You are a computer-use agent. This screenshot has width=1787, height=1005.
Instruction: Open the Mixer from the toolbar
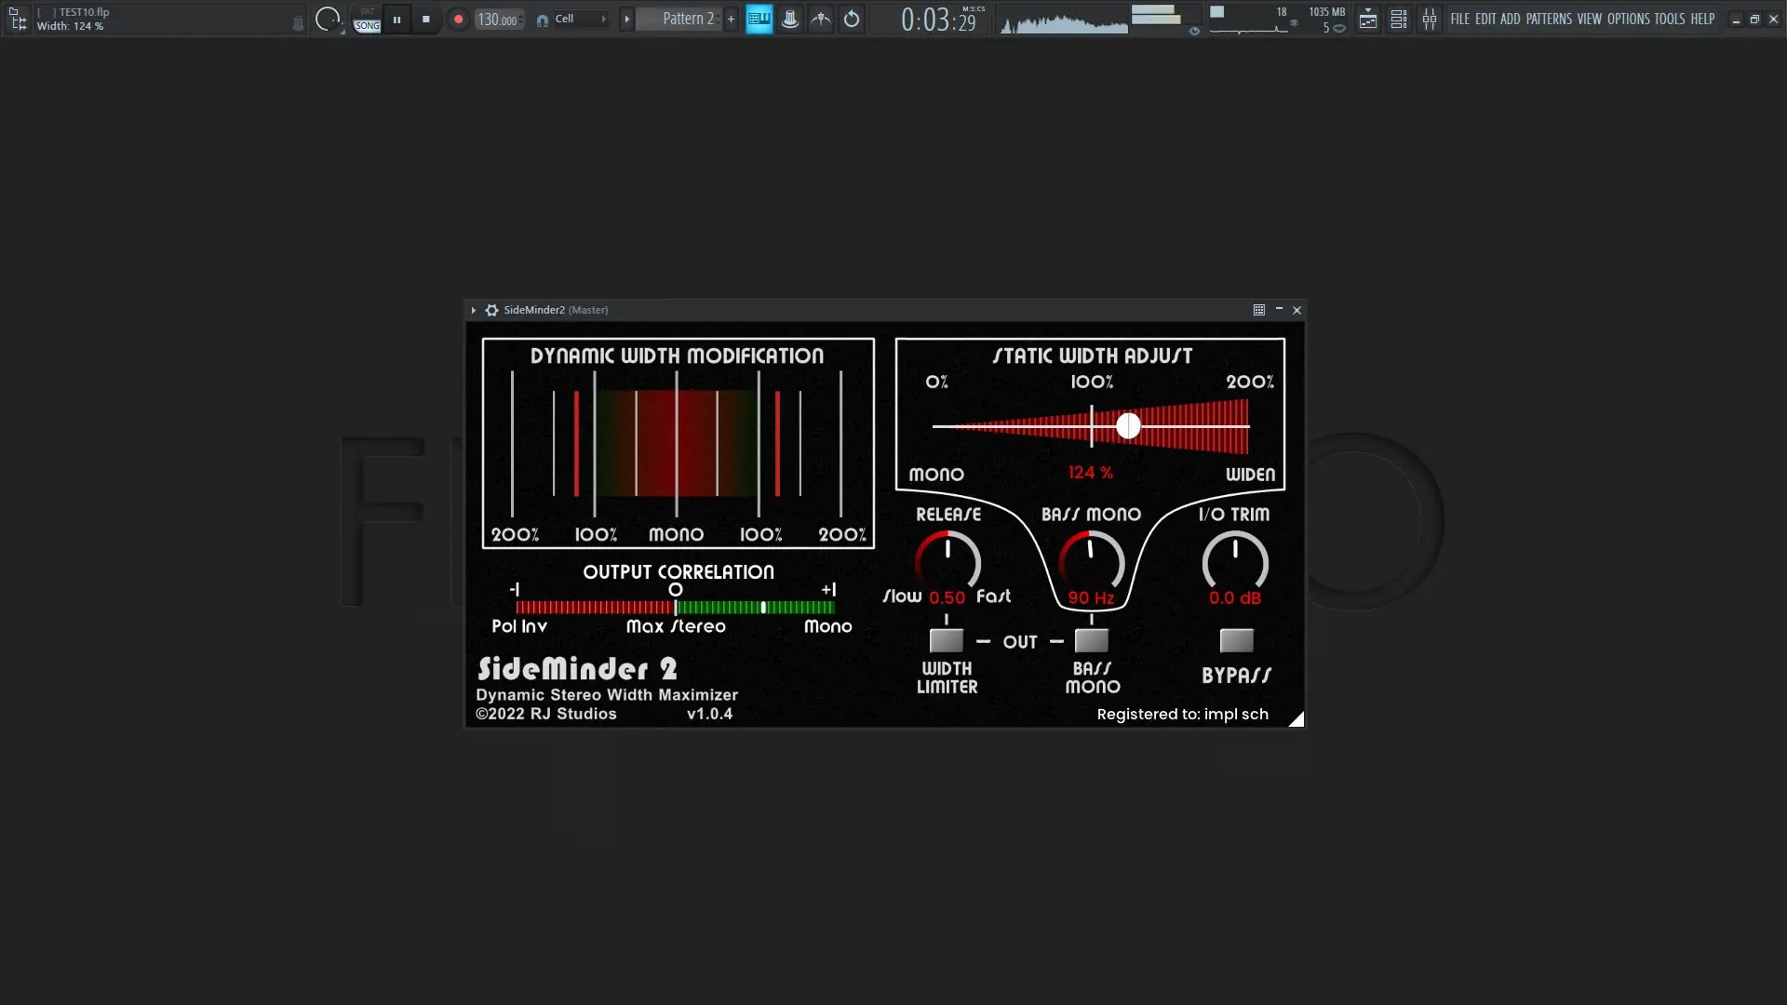(1431, 19)
